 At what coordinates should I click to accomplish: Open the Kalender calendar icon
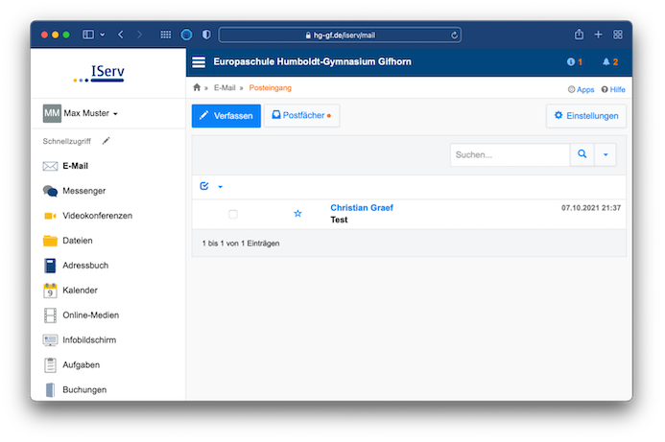50,291
